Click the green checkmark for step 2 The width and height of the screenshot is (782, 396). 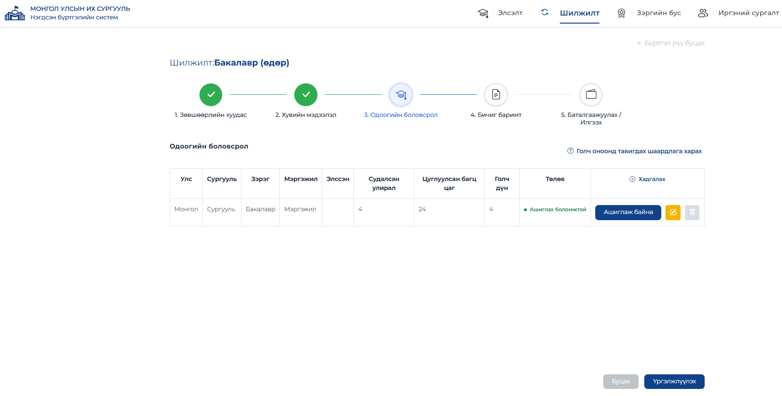click(306, 95)
